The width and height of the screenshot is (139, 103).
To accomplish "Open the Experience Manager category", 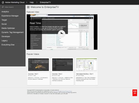I will [10, 16].
